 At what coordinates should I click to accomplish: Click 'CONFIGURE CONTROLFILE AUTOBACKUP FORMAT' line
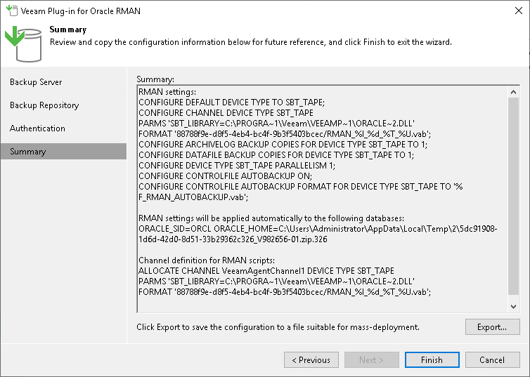[300, 187]
